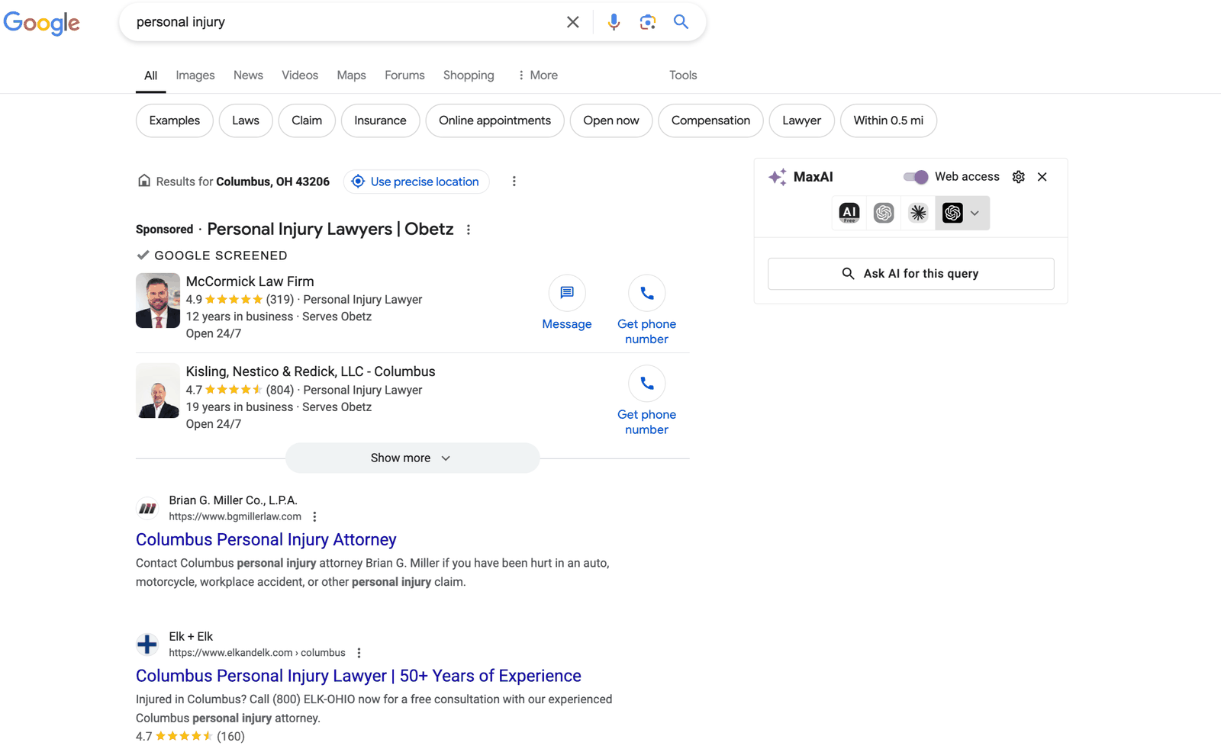Start voice search with the microphone icon
Viewport: 1221px width, 749px height.
tap(614, 22)
